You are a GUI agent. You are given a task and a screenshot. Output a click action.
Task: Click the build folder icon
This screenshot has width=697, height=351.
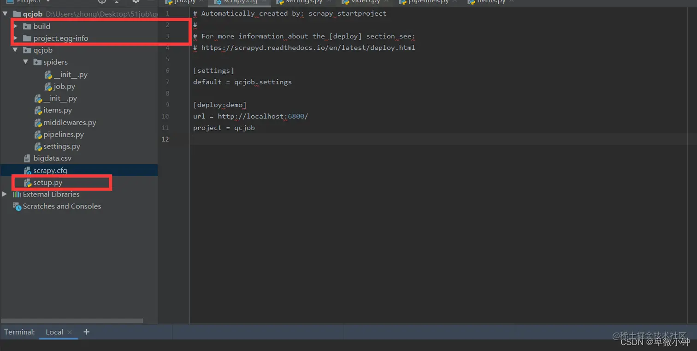27,26
